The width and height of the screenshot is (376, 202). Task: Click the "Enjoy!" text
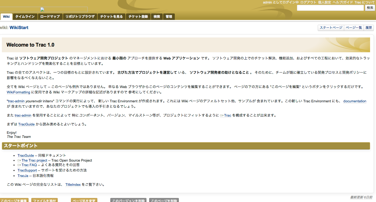click(12, 133)
